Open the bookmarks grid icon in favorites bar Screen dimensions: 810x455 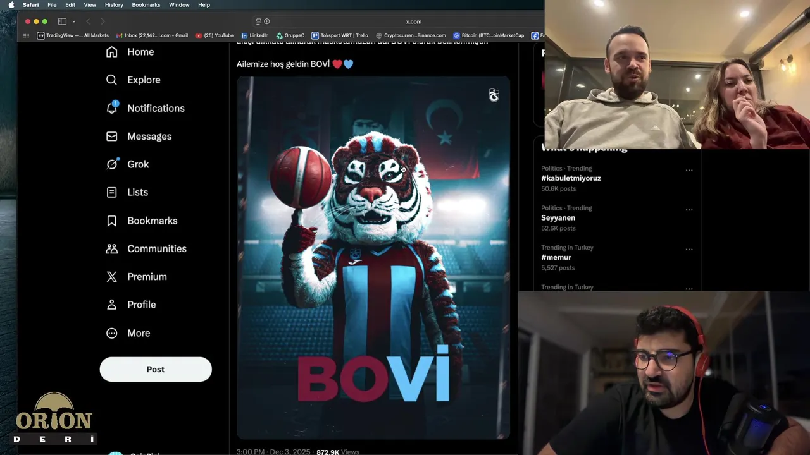(x=26, y=35)
